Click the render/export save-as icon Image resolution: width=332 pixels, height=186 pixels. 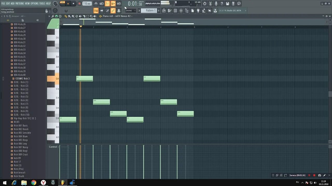pyautogui.click(x=233, y=4)
